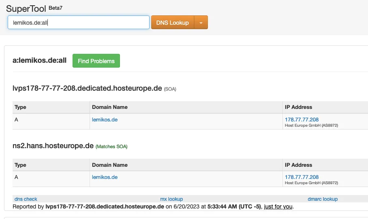This screenshot has width=368, height=219.
Task: Open lemikos.de link under ns2.hans.hosteurope.de
Action: tap(105, 177)
